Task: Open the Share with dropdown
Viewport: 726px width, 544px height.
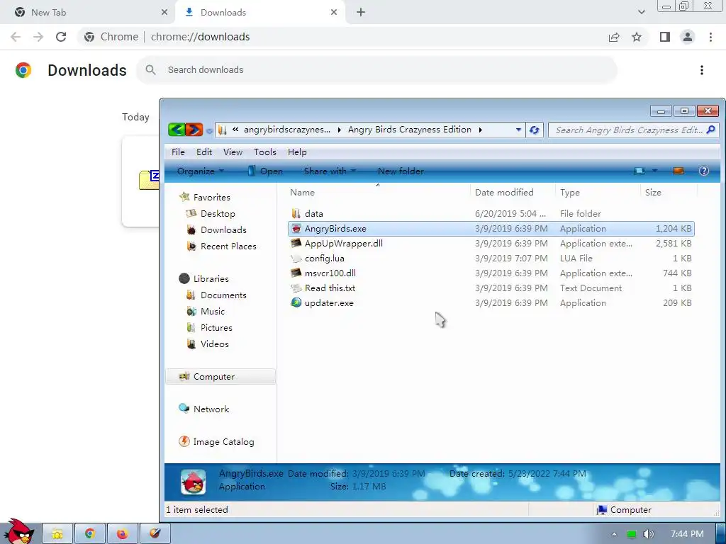Action: 330,171
